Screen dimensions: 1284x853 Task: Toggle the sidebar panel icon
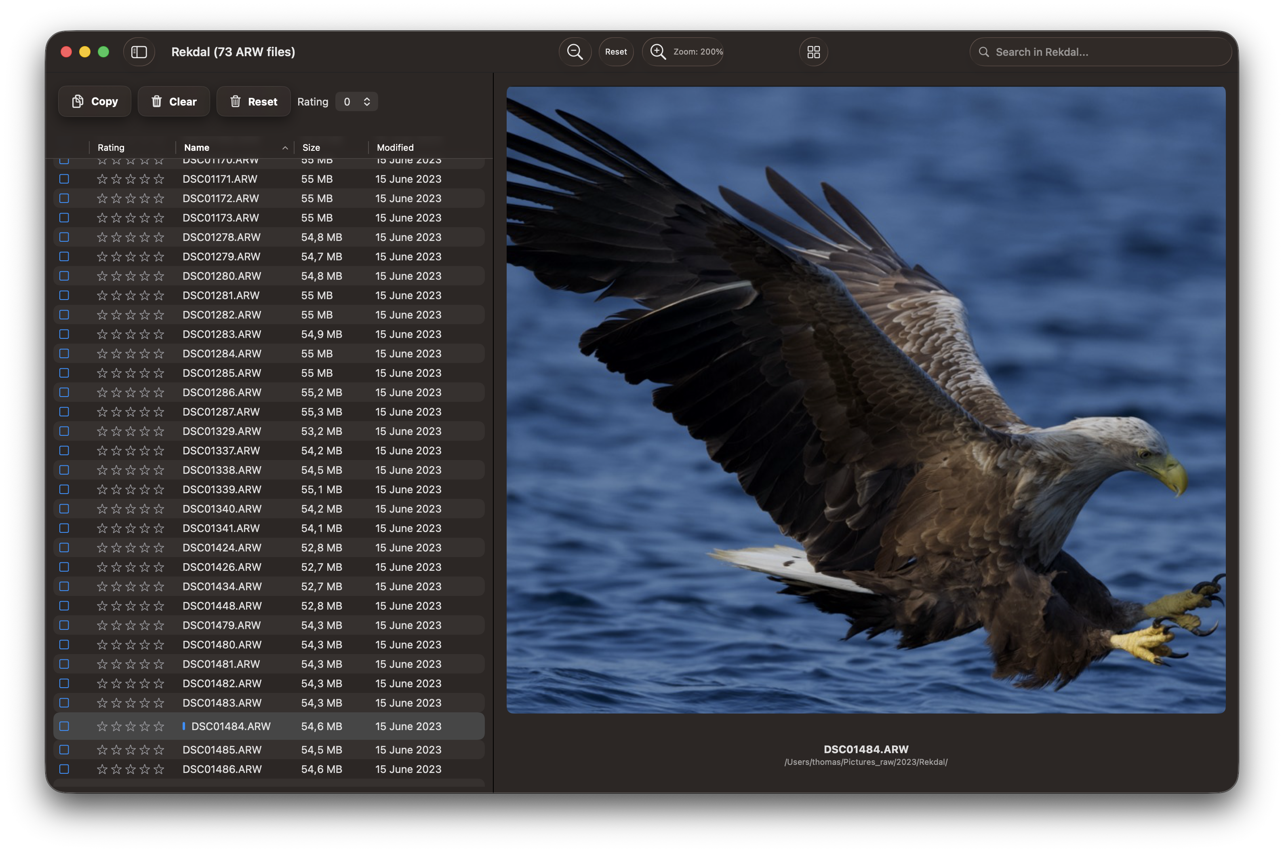[139, 52]
